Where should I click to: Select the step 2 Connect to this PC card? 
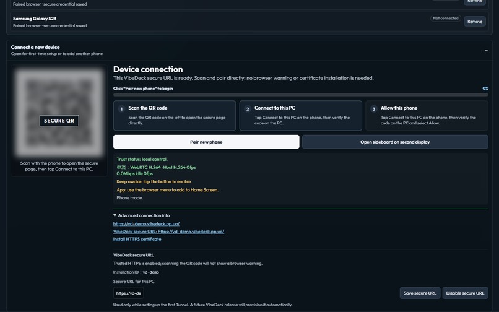(x=300, y=116)
